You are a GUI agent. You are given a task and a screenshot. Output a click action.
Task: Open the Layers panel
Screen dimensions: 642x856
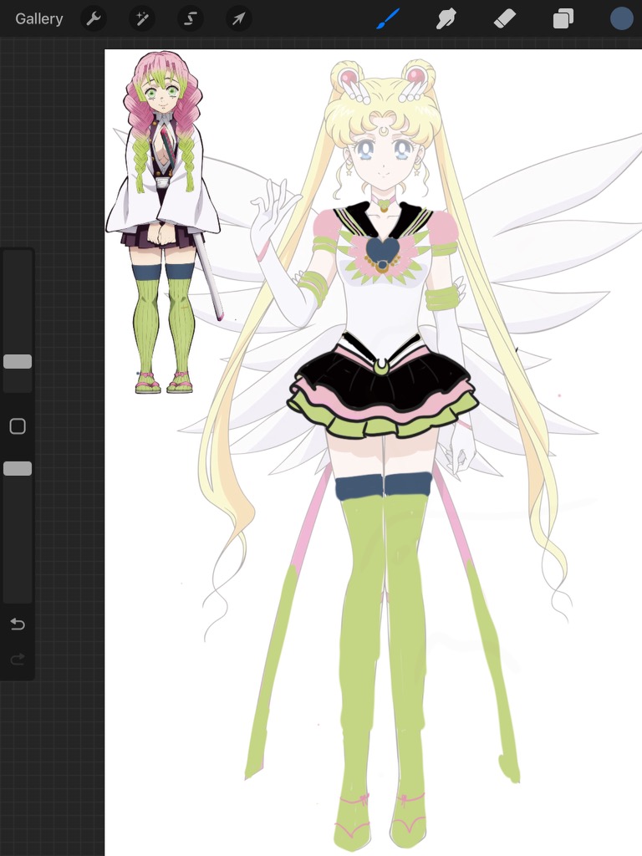(563, 19)
